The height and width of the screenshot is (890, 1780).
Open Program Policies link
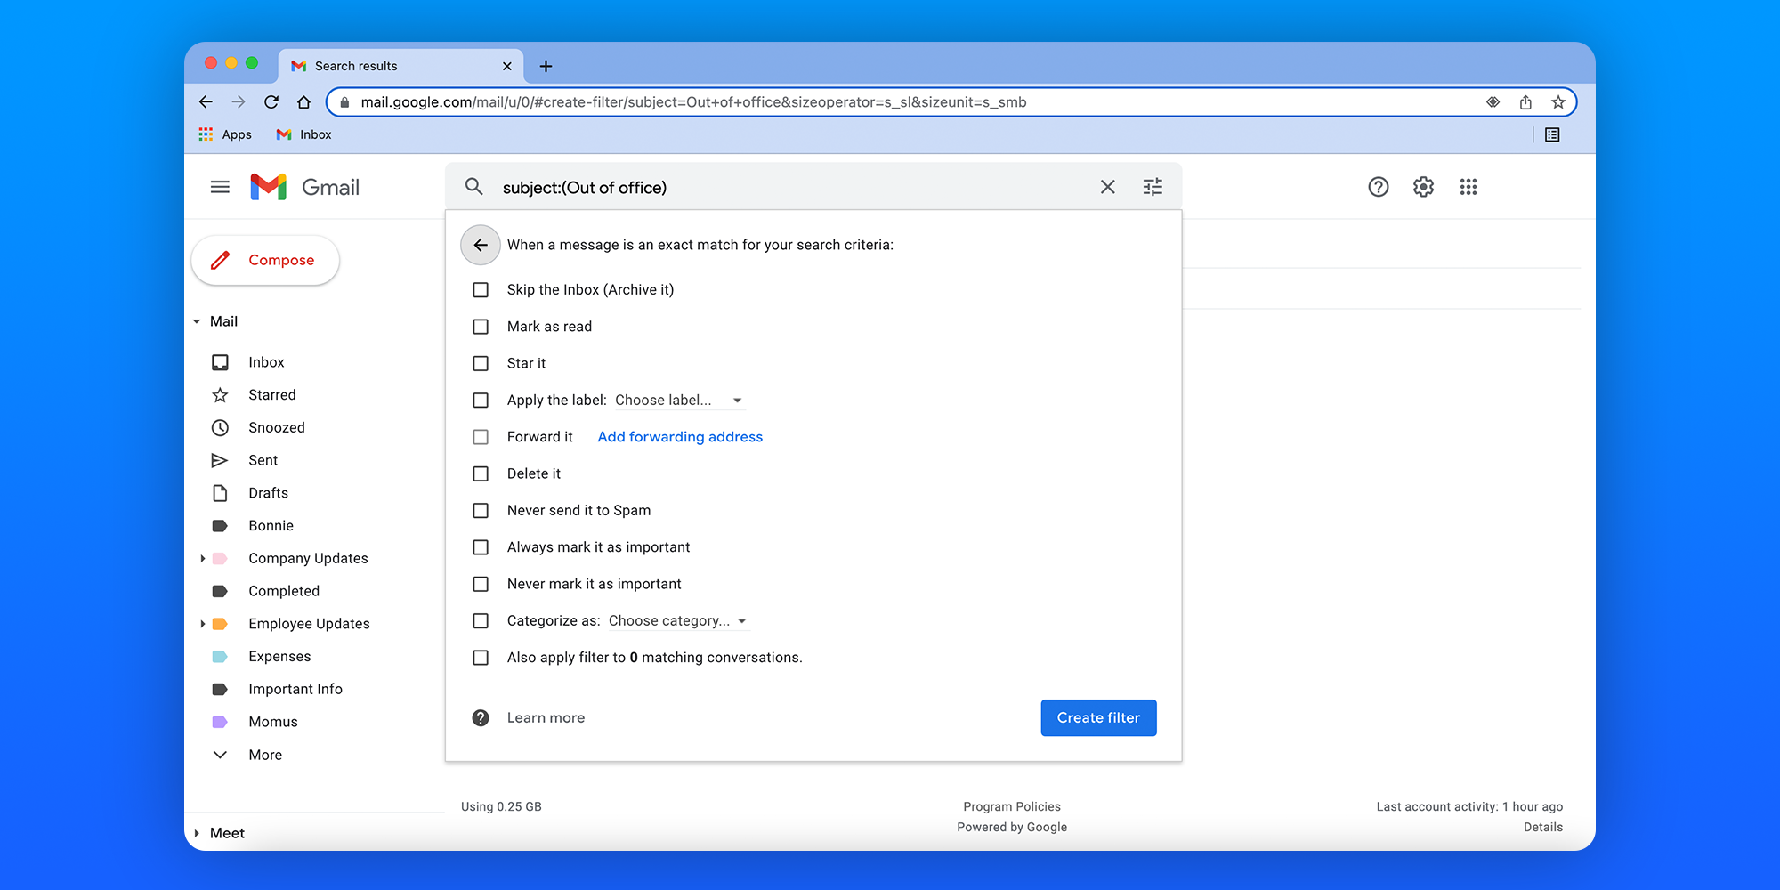[x=1012, y=807]
